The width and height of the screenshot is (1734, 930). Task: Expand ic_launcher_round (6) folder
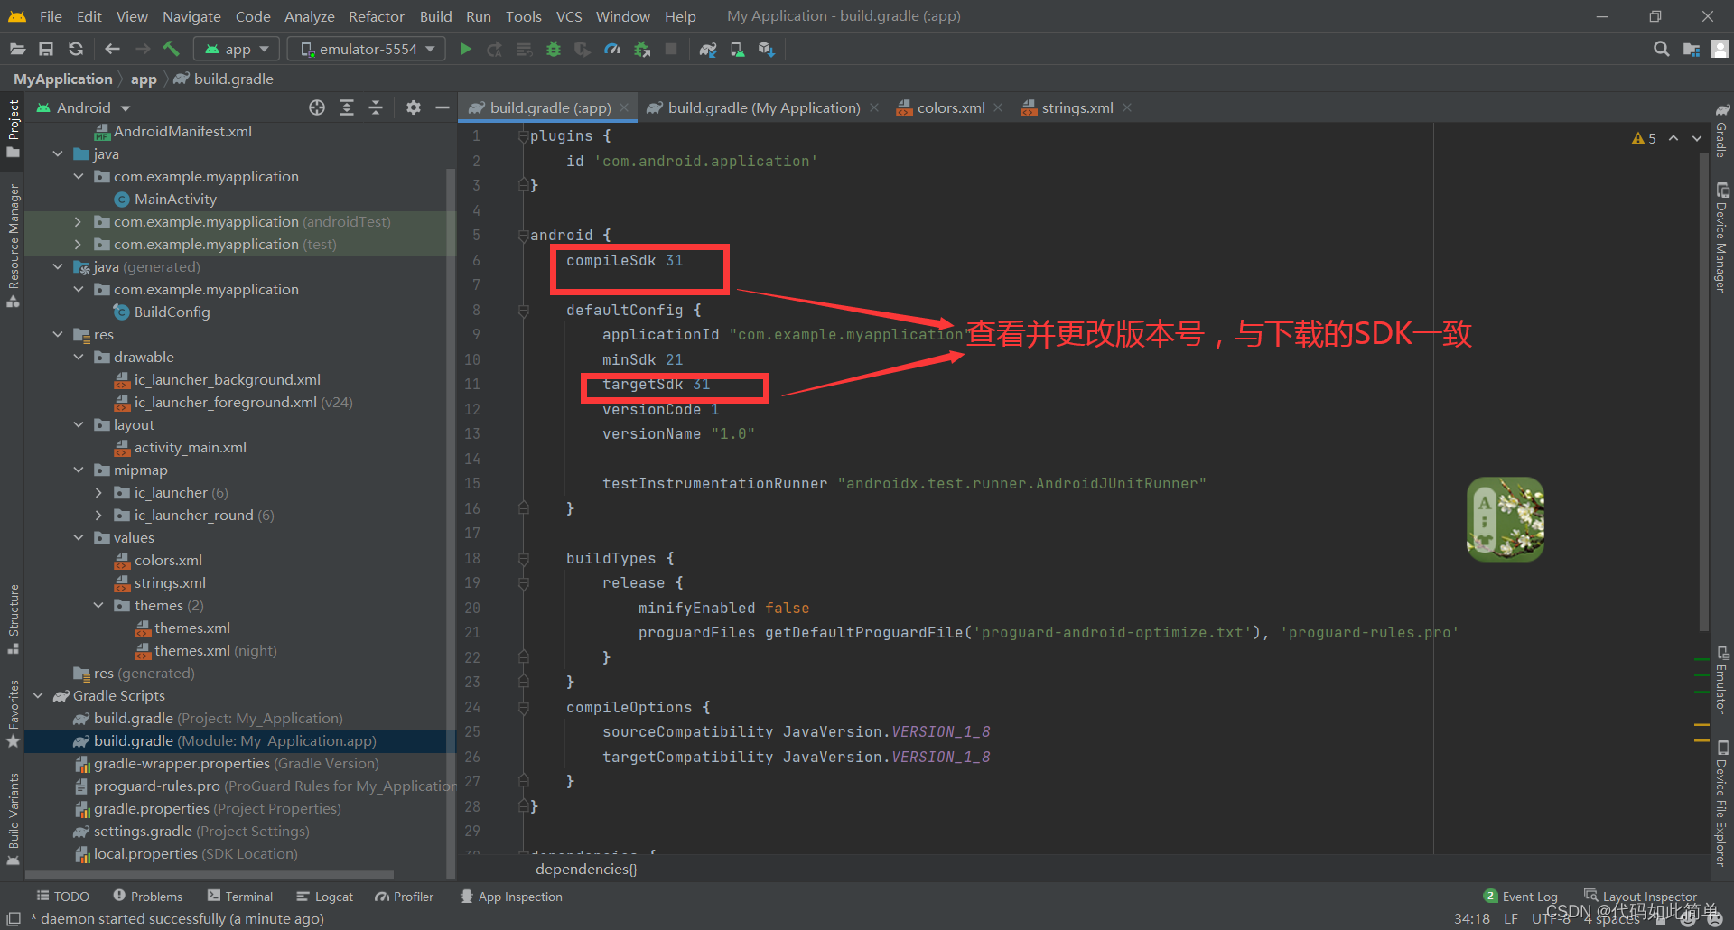tap(98, 515)
